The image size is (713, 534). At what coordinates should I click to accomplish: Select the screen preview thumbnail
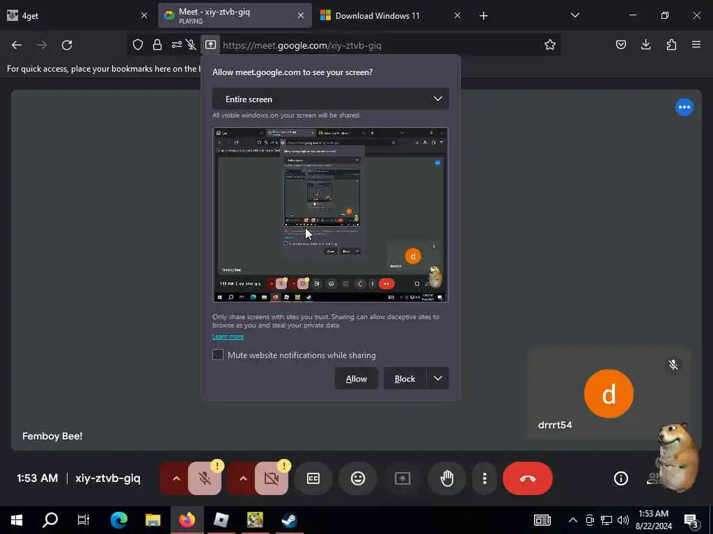click(331, 215)
